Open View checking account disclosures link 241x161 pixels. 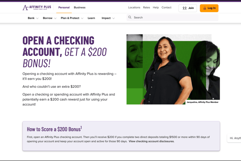pyautogui.click(x=151, y=141)
